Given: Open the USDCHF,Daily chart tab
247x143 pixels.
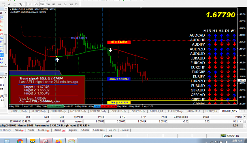Looking at the screenshot, I should [118, 111].
